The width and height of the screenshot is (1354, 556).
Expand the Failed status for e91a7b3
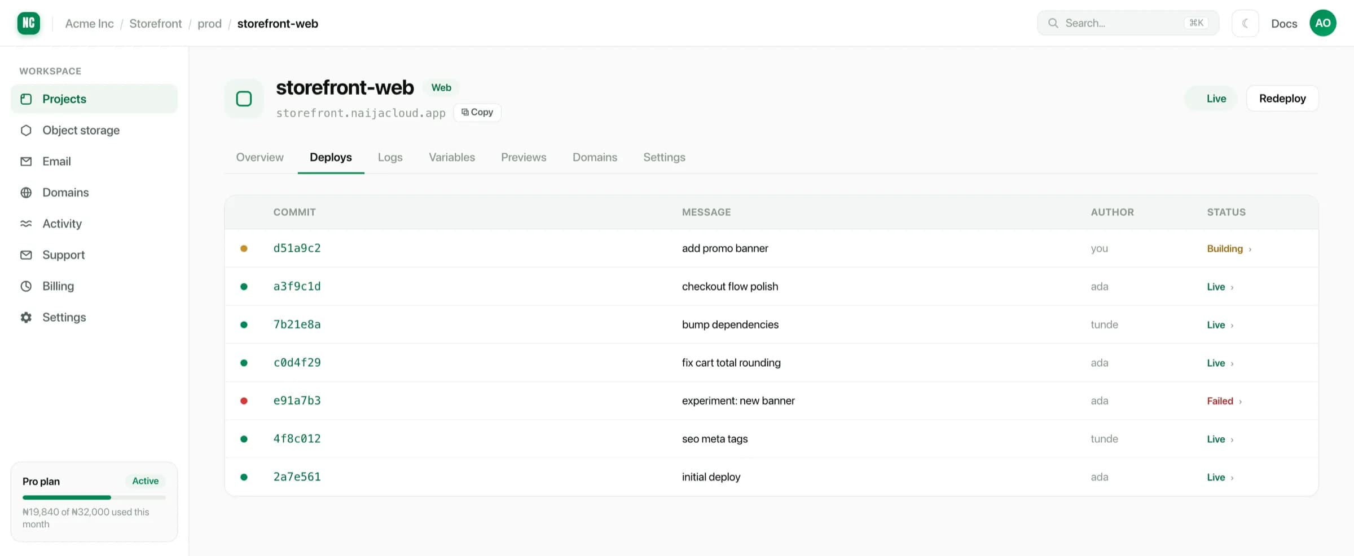tap(1240, 402)
